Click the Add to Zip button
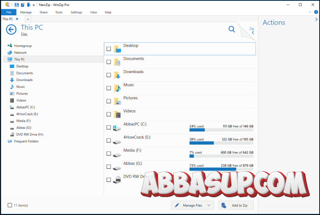Image resolution: width=320 pixels, height=215 pixels. (236, 205)
